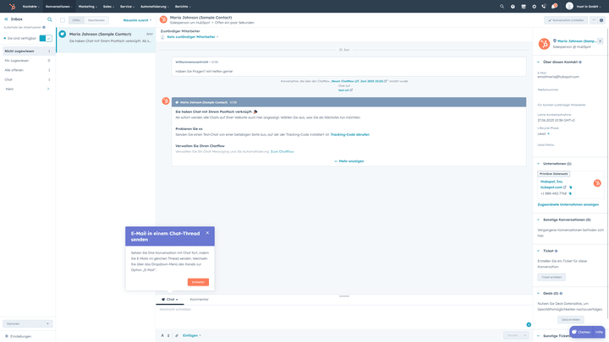Select the 'Mir zugewiesen' inbox view
This screenshot has height=342, width=609.
28,61
